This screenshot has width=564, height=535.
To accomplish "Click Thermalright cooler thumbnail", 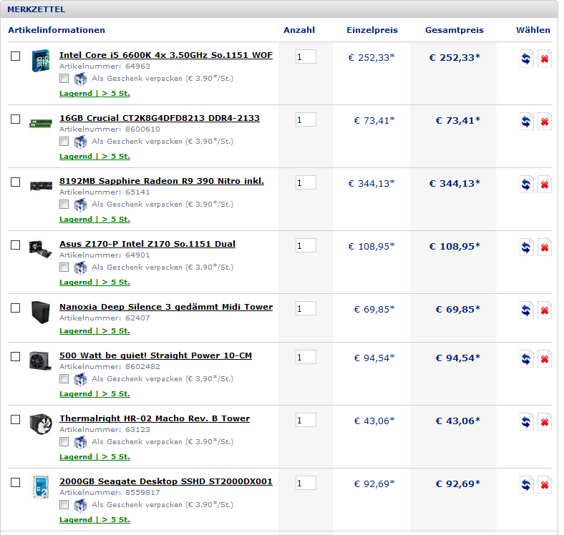I will 41,424.
